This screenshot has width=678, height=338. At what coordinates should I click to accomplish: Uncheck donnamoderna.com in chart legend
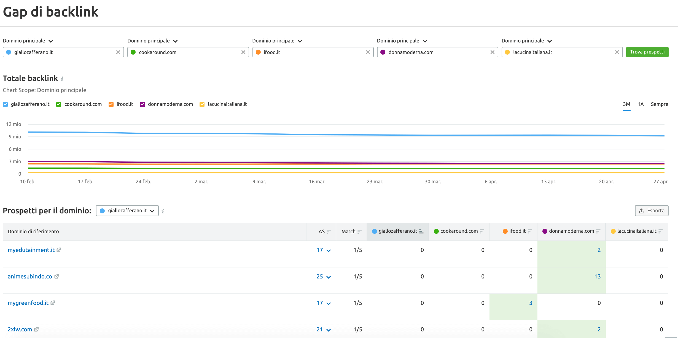[142, 104]
